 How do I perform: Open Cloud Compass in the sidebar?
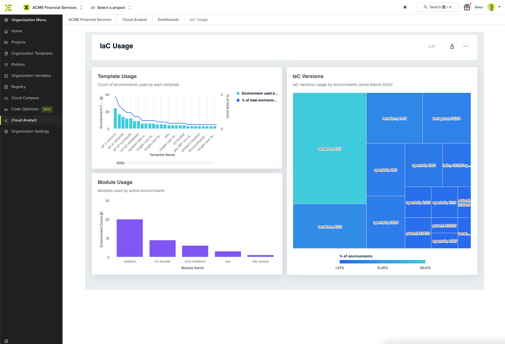[25, 98]
